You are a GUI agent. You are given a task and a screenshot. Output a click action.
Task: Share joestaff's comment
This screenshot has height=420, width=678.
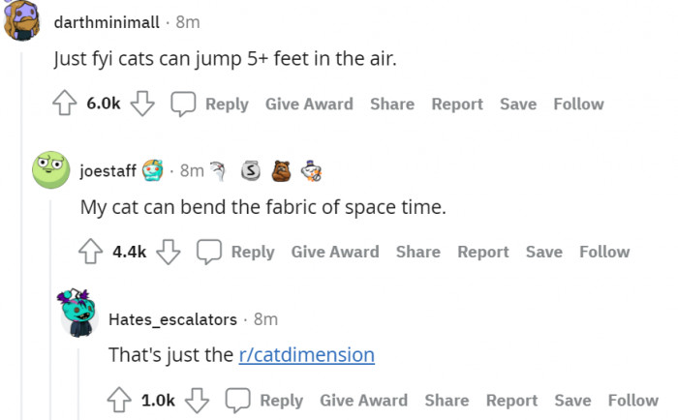coord(417,252)
